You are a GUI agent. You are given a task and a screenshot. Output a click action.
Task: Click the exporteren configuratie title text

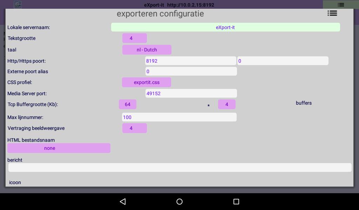[160, 14]
